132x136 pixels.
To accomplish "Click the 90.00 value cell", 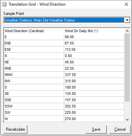I will point(94,37).
